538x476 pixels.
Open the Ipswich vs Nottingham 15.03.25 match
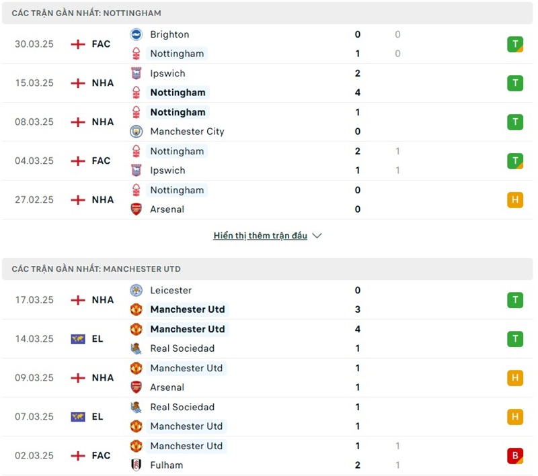point(269,83)
